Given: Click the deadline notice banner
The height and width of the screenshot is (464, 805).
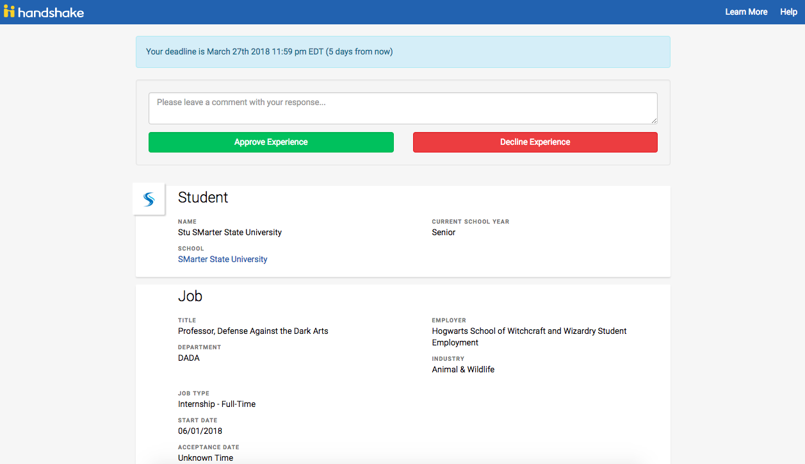Looking at the screenshot, I should (x=403, y=52).
